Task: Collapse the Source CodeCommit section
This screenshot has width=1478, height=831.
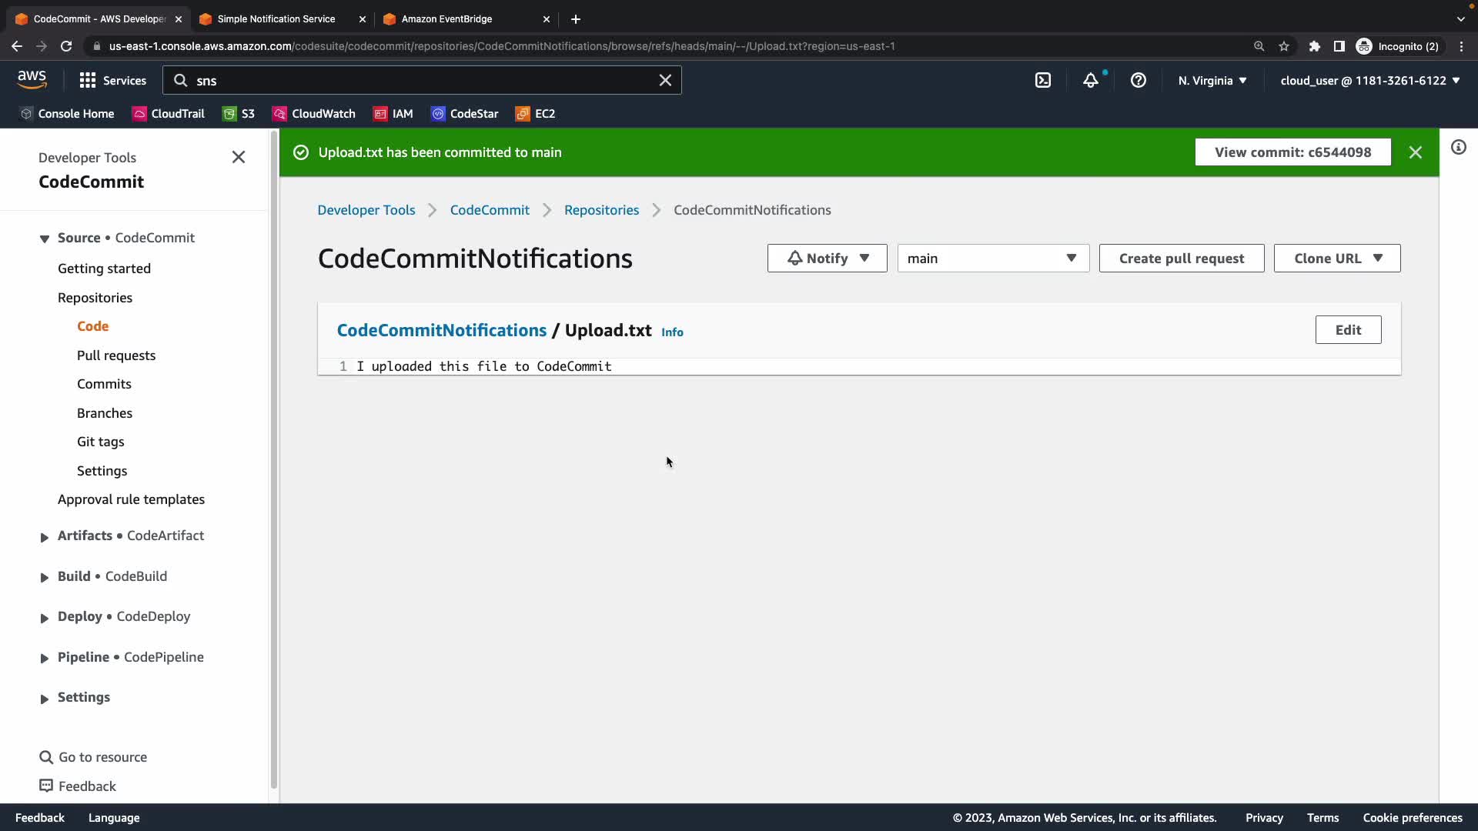Action: [x=44, y=239]
